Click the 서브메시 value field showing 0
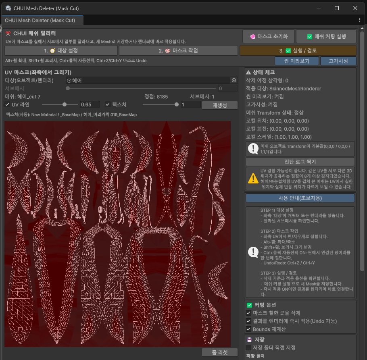The width and height of the screenshot is (367, 360). click(x=227, y=88)
